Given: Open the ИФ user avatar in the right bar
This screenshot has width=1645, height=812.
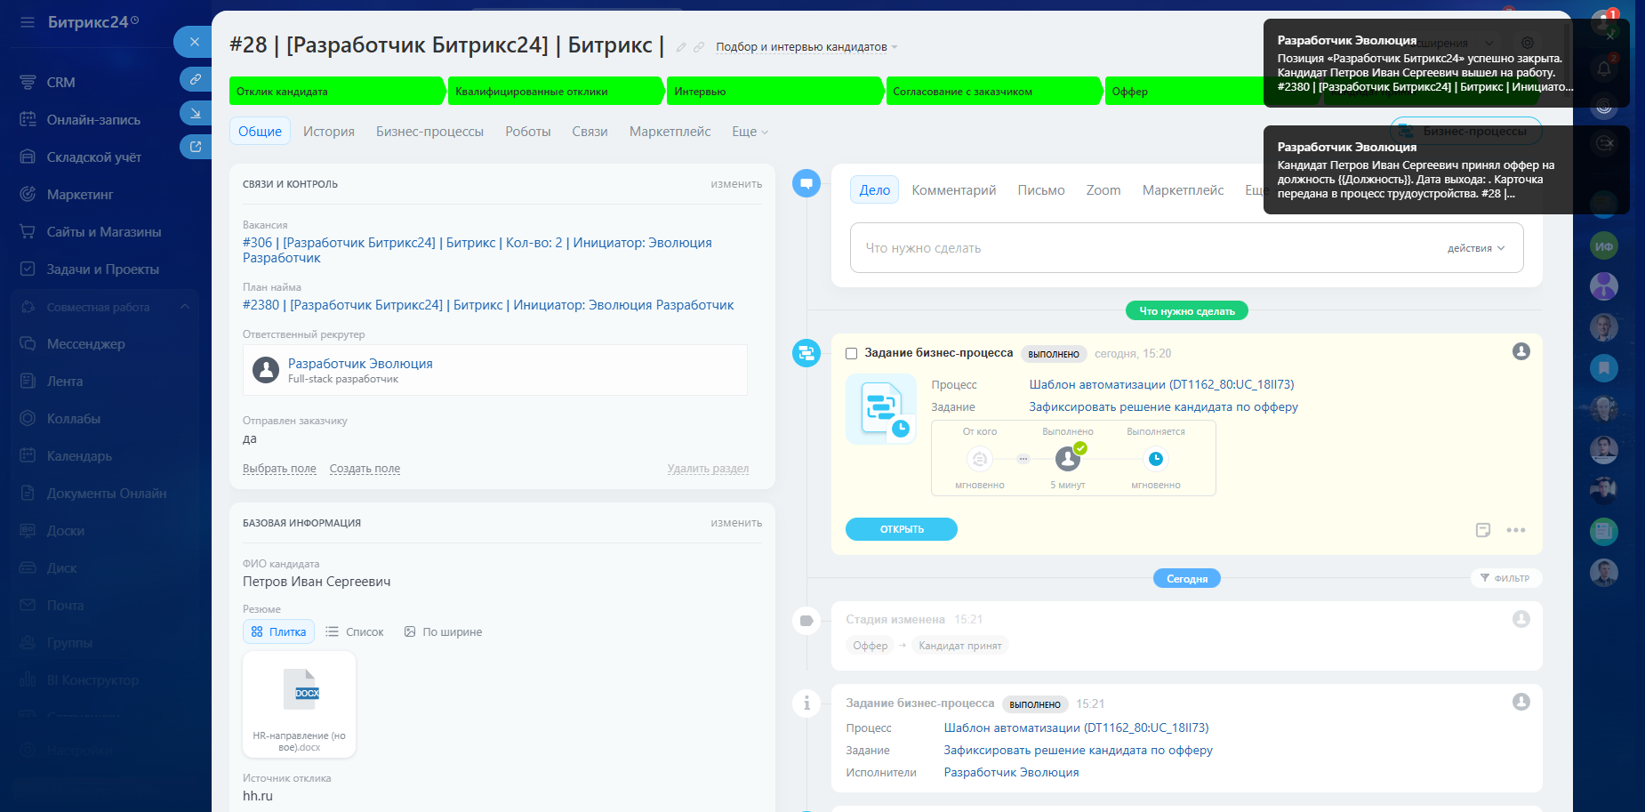Looking at the screenshot, I should coord(1604,246).
